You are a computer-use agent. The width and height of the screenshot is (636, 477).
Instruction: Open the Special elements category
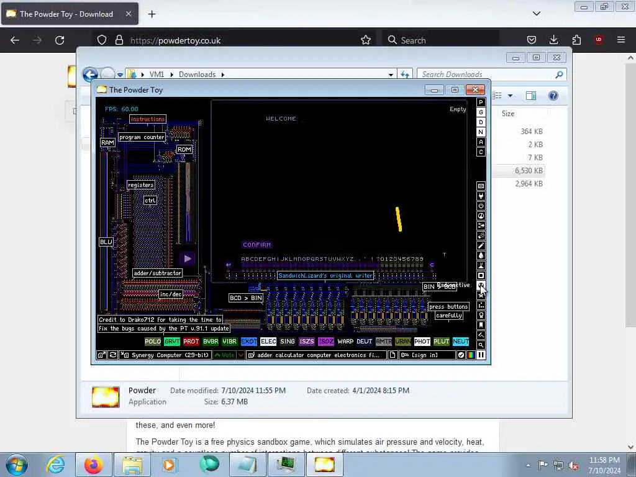coord(481,295)
